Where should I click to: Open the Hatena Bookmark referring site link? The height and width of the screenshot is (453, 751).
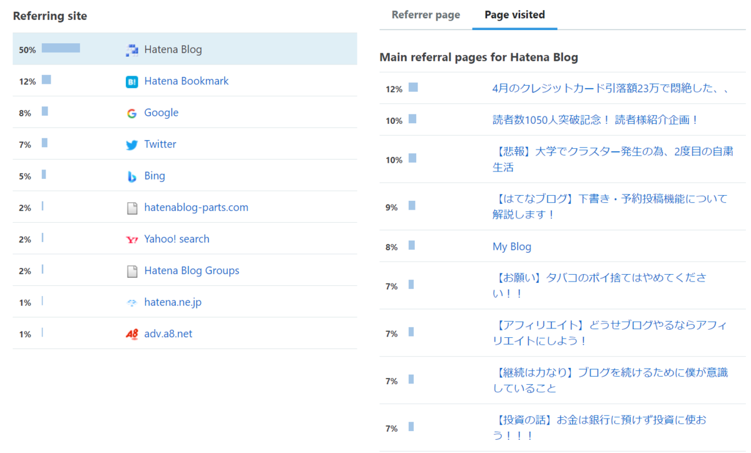(186, 81)
